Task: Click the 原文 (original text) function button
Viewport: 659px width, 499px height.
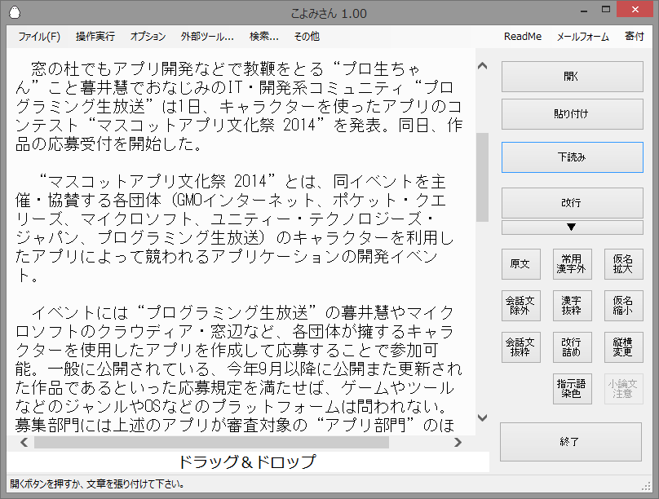Action: [521, 264]
